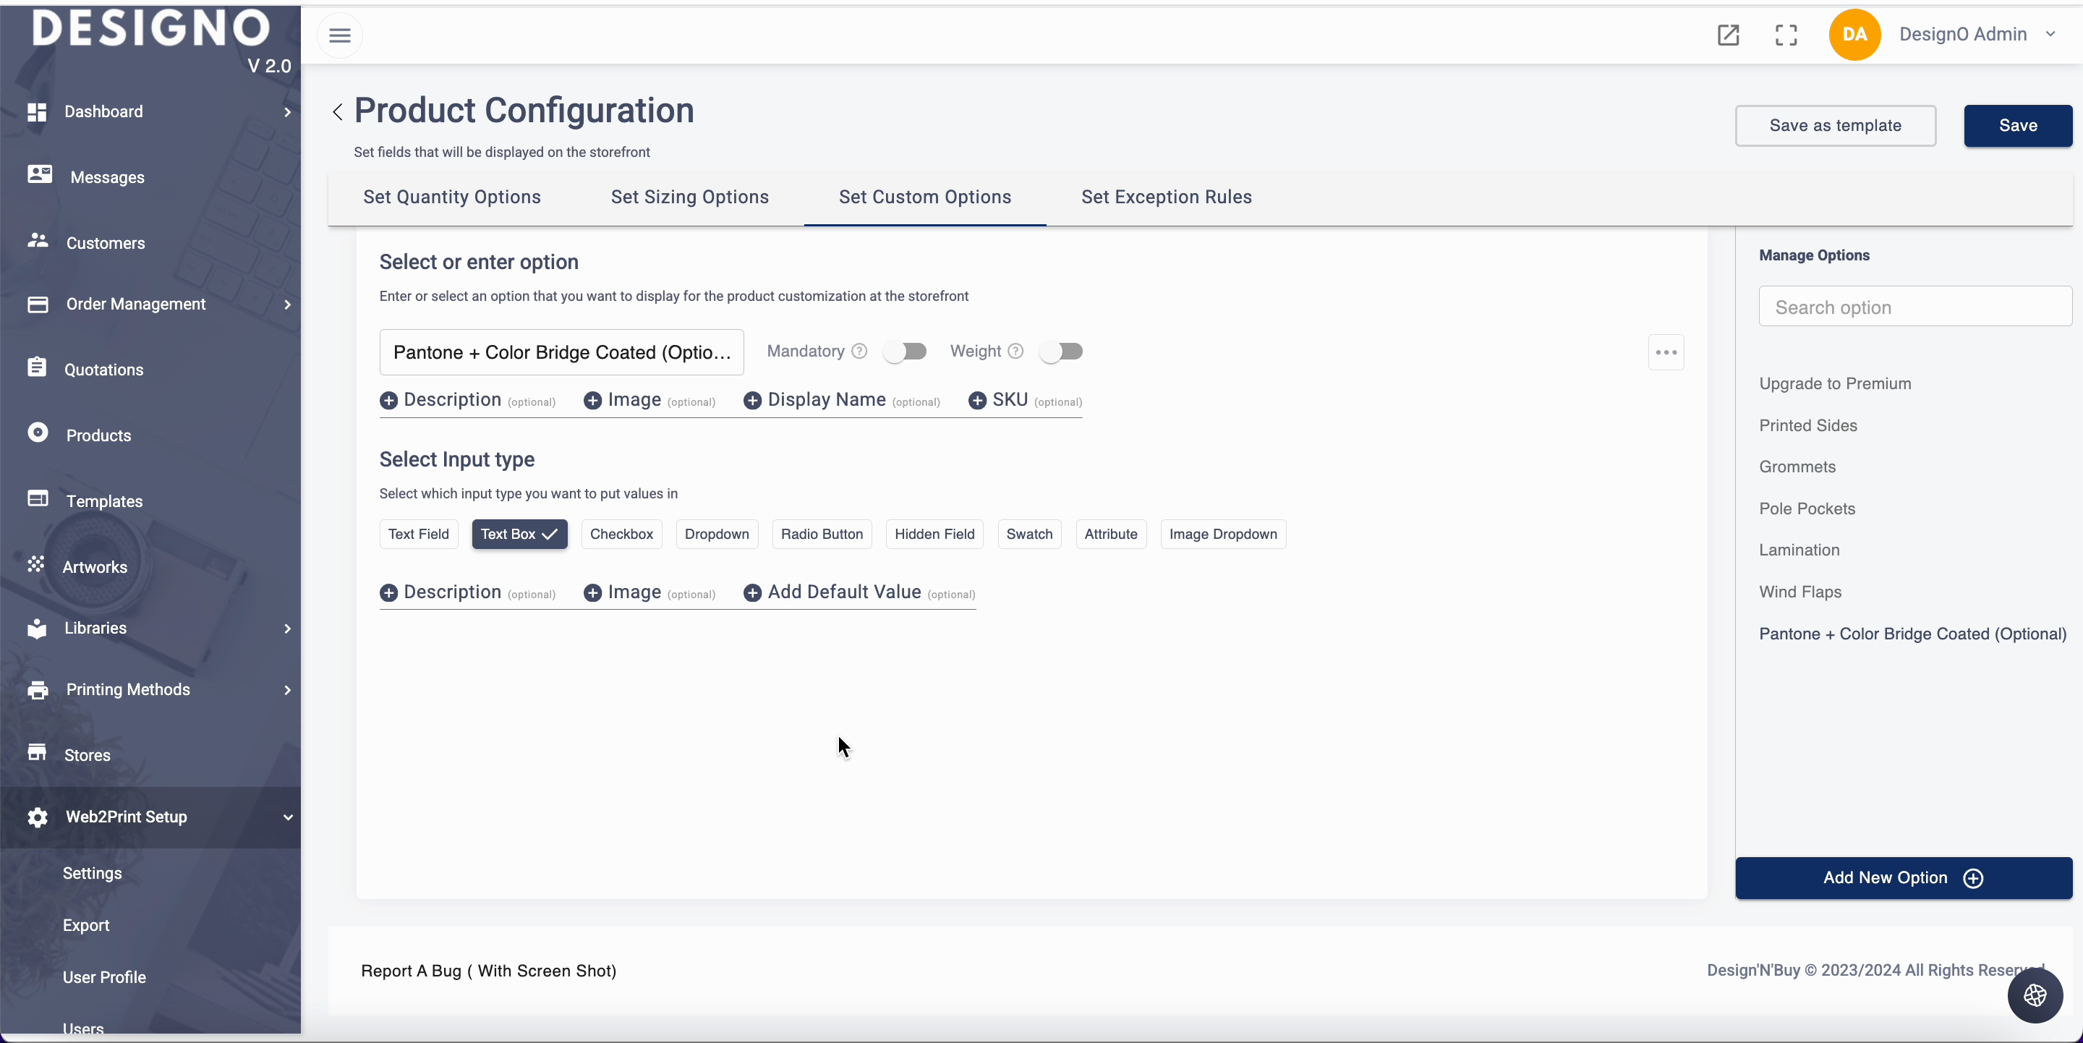Click the Mandatory help question icon
Viewport: 2083px width, 1043px height.
tap(859, 351)
